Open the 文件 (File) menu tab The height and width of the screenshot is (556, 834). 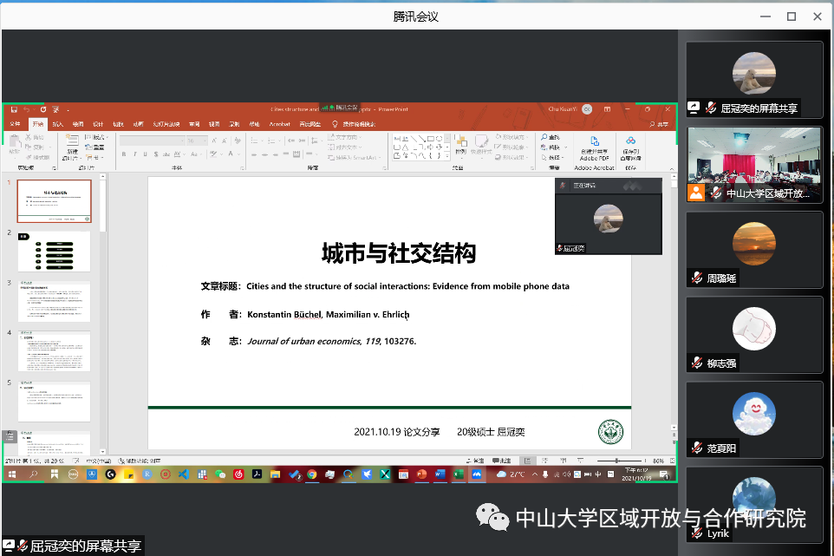tap(15, 124)
